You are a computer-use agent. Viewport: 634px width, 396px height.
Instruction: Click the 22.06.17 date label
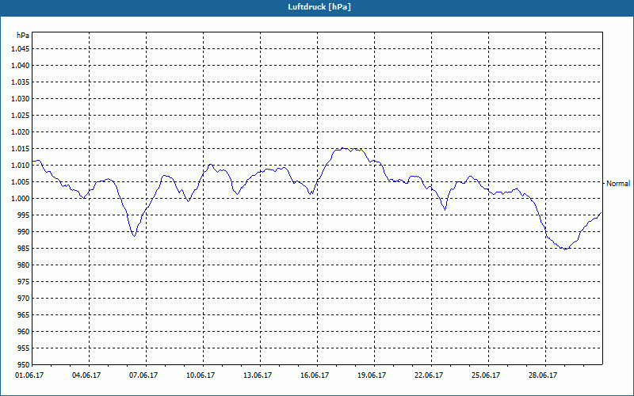pyautogui.click(x=428, y=375)
